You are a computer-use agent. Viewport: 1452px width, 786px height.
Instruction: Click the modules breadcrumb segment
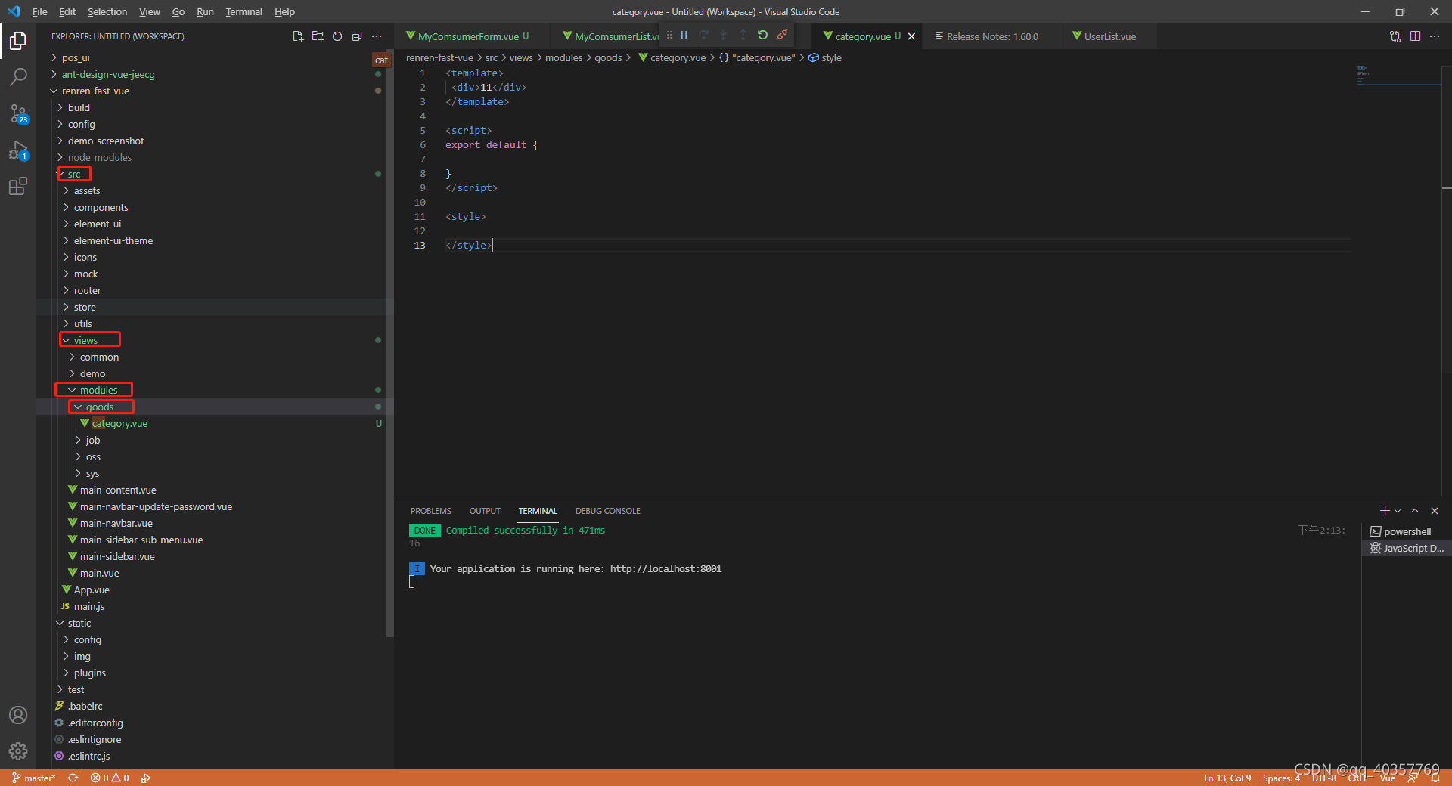[x=564, y=57]
